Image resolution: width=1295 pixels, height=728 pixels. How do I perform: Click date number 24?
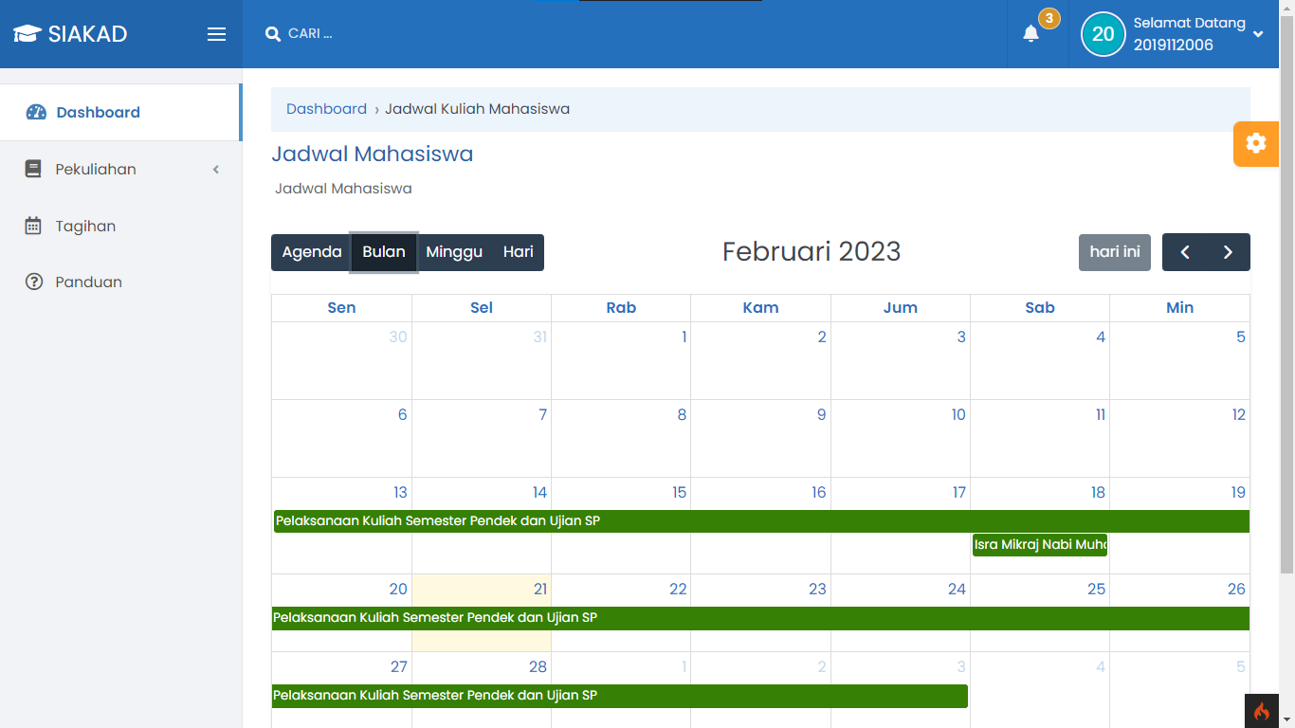click(x=957, y=589)
